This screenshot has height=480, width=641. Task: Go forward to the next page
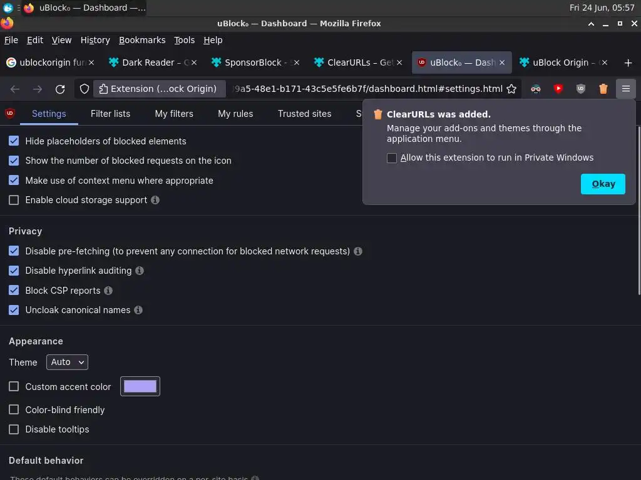38,89
